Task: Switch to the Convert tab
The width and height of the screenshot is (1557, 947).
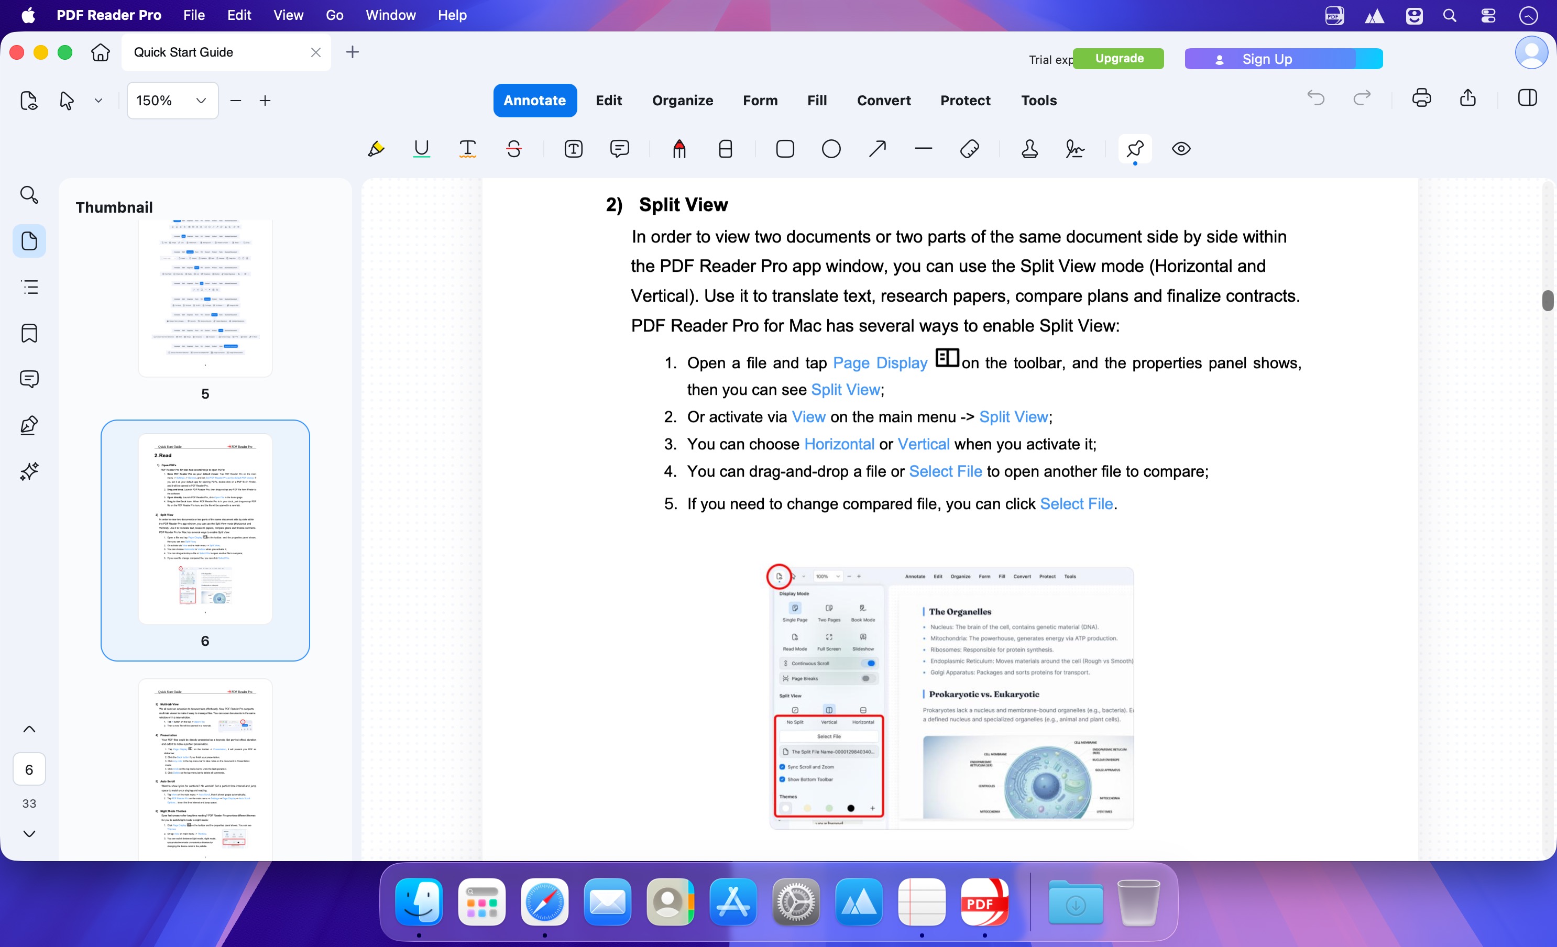Action: pyautogui.click(x=883, y=101)
